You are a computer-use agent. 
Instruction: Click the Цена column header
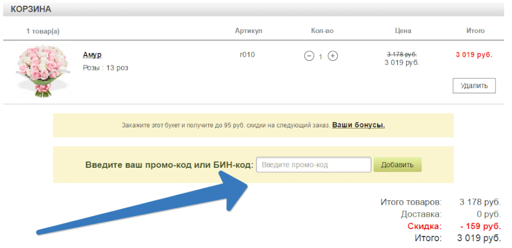[x=403, y=31]
